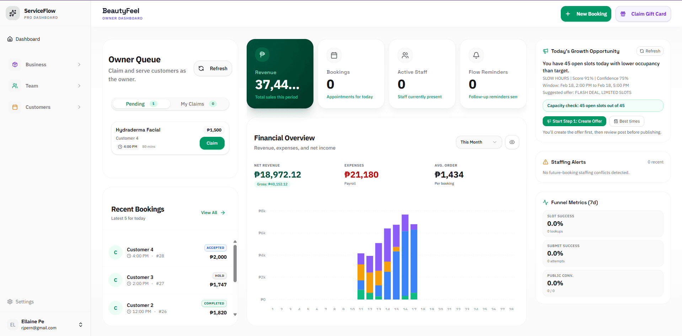
Task: Toggle chart visibility with the eye icon
Action: [512, 142]
